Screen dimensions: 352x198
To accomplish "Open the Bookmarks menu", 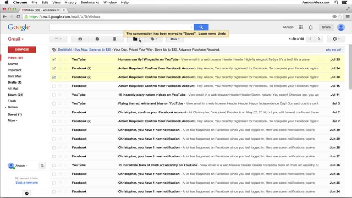I will coord(90,2).
